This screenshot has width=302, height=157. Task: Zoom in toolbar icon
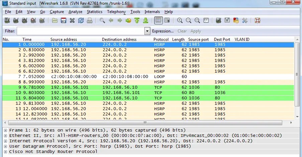click(180, 20)
